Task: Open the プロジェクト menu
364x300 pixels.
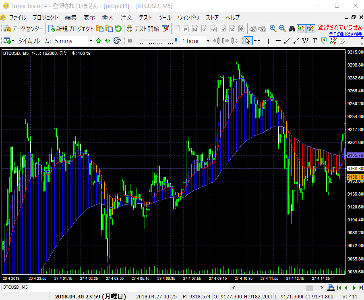Action: pyautogui.click(x=45, y=17)
